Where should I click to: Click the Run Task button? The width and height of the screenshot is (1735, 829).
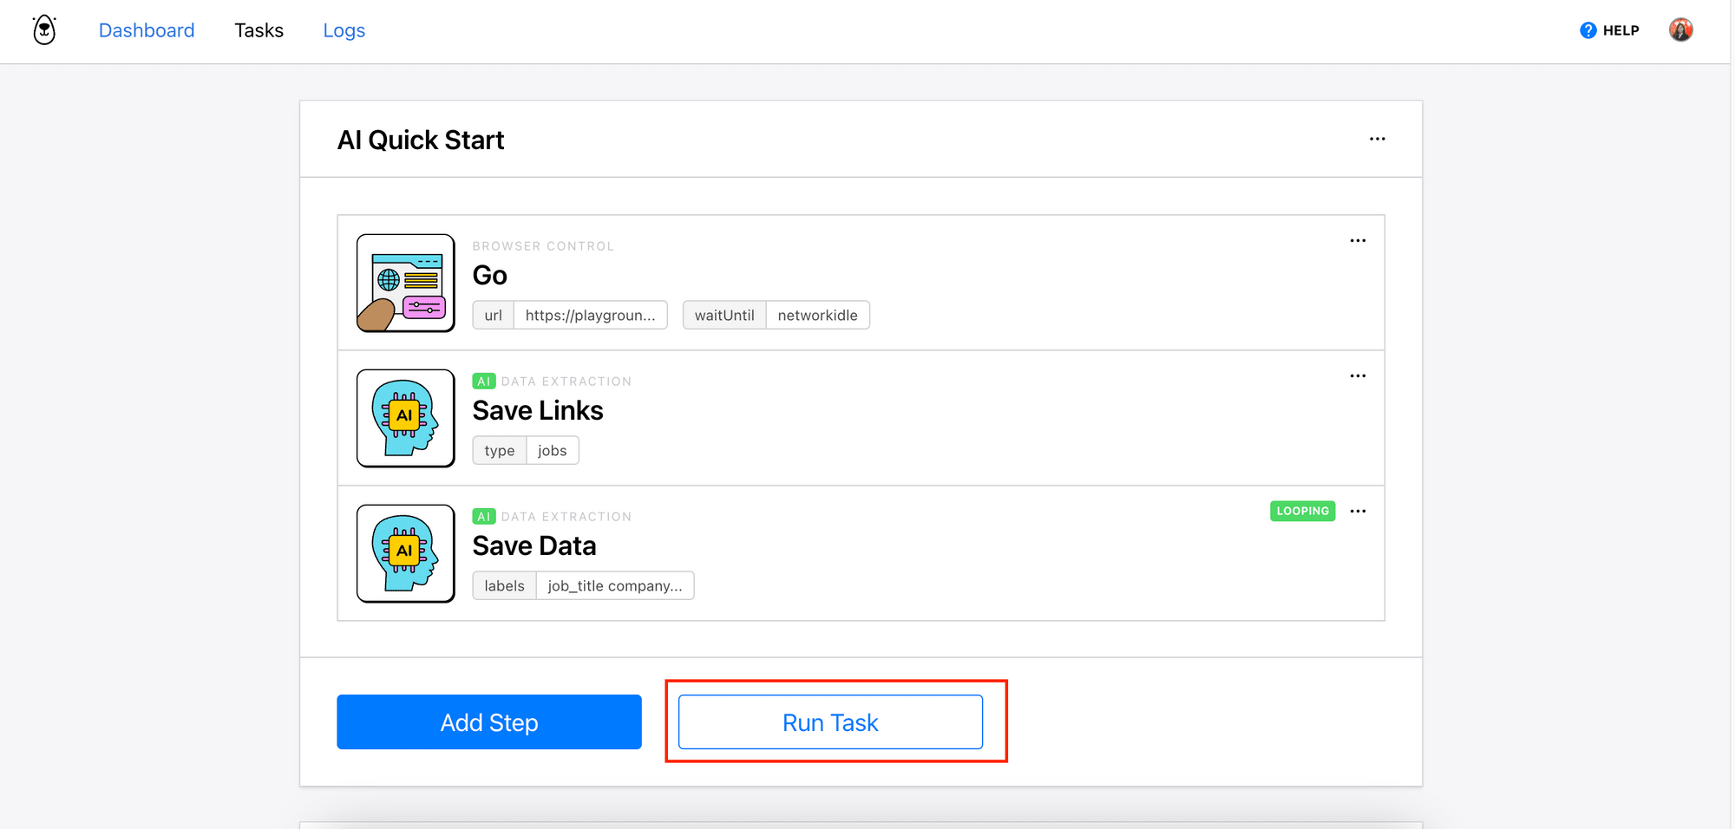coord(829,721)
